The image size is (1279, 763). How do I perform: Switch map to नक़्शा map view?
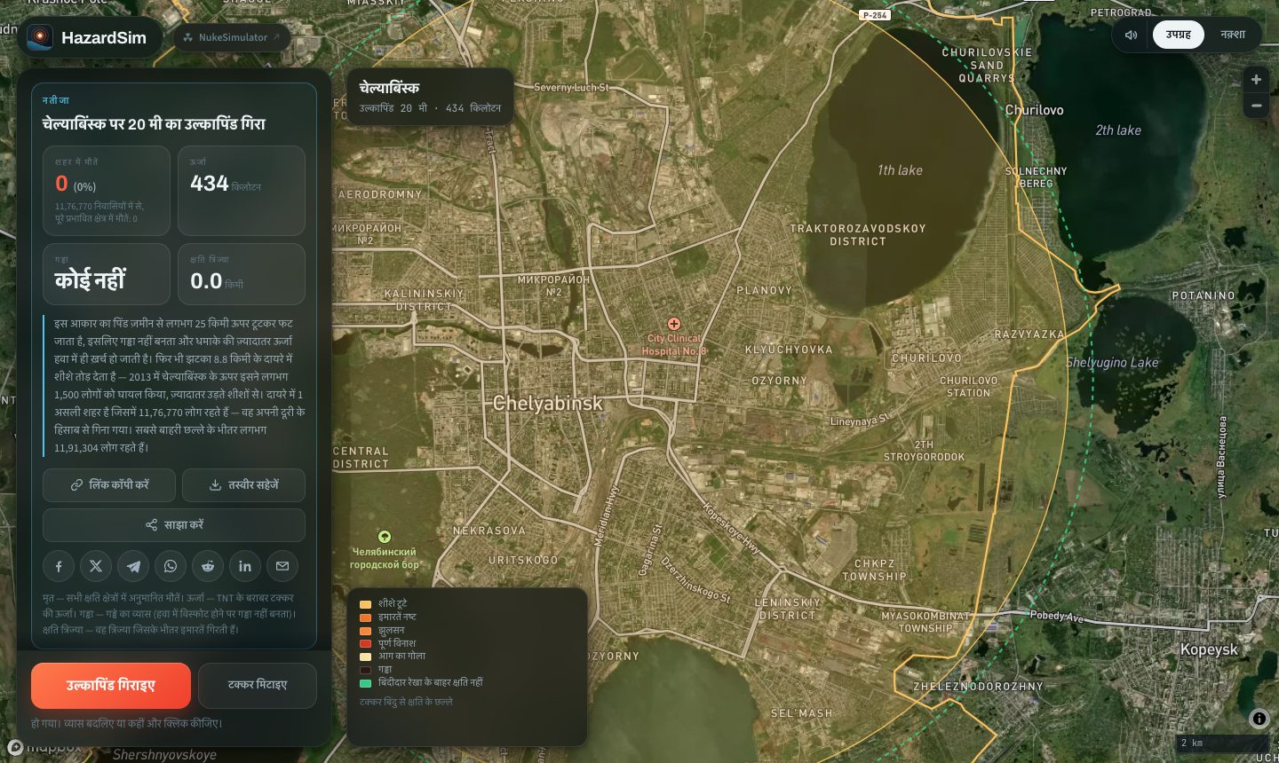[1233, 35]
